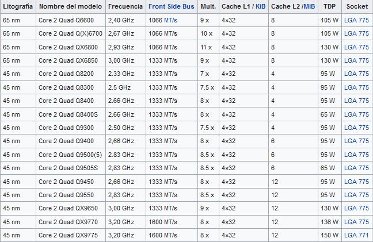373x242 pixels.
Task: Click the 11 x multiplier cell
Action: (208, 47)
